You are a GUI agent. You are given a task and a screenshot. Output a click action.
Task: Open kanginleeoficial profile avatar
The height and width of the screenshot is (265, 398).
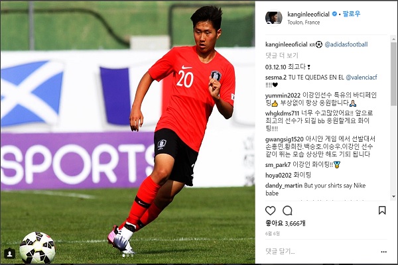tap(273, 17)
